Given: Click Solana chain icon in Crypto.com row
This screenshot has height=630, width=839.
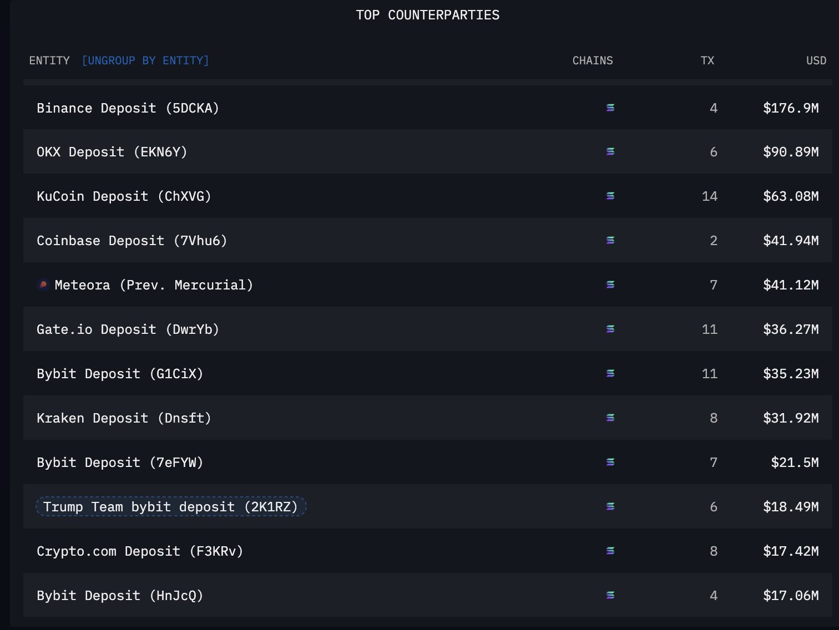Looking at the screenshot, I should pos(610,551).
